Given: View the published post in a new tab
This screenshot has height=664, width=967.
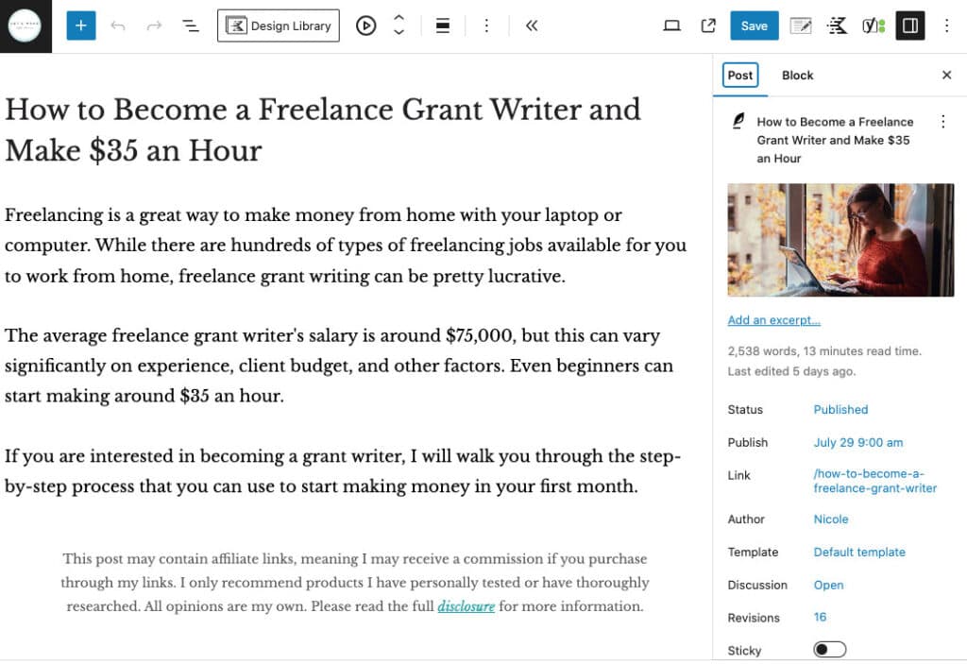Looking at the screenshot, I should tap(708, 26).
